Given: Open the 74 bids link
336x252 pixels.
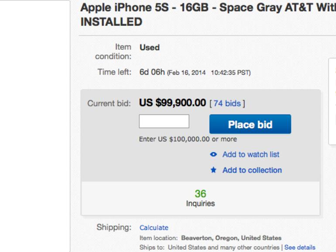Looking at the screenshot, I should (227, 103).
